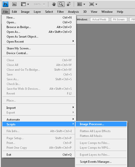Image resolution: width=135 pixels, height=167 pixels.
Task: Select the Zoom magnifier tool icon
Action: pos(61,4)
